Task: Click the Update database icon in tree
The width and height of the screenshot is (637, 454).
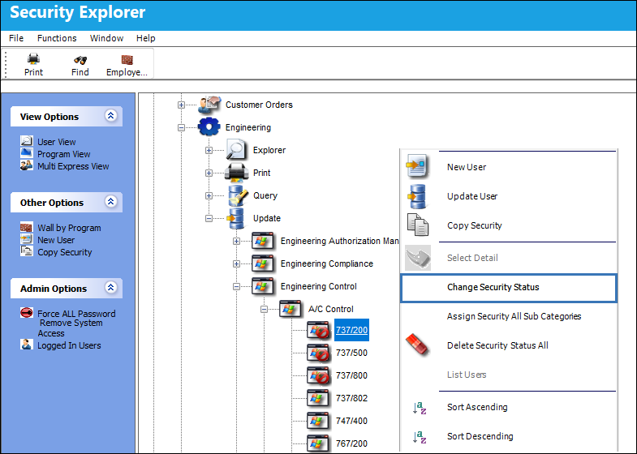Action: 235,218
